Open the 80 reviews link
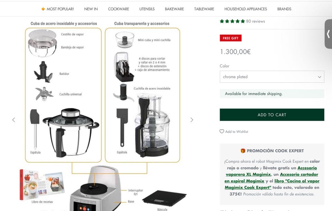 click(255, 21)
